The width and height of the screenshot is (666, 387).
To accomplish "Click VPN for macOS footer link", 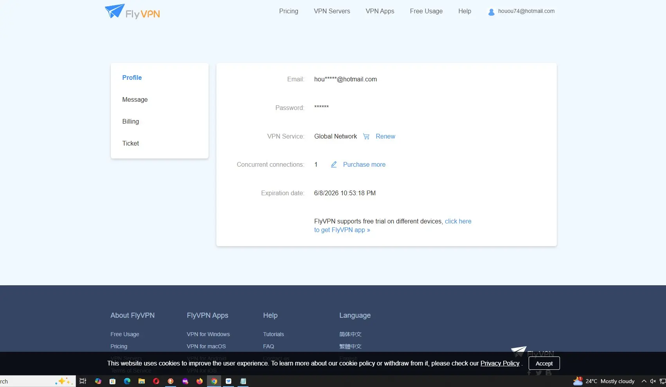I will click(206, 346).
